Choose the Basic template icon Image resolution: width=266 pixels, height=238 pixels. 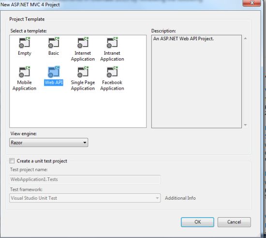pyautogui.click(x=54, y=43)
